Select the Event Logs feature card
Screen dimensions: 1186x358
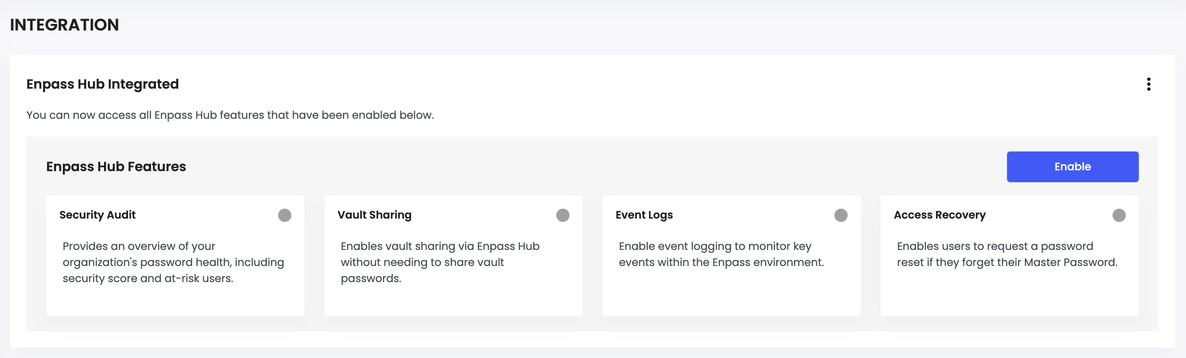[x=732, y=255]
